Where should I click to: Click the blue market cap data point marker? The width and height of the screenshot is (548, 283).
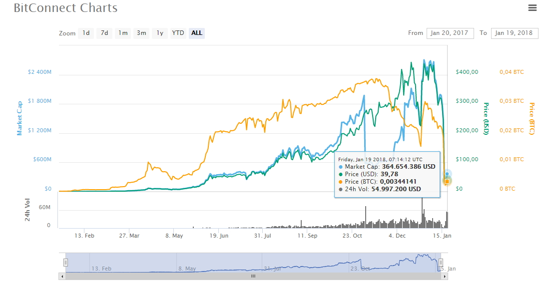(x=447, y=174)
